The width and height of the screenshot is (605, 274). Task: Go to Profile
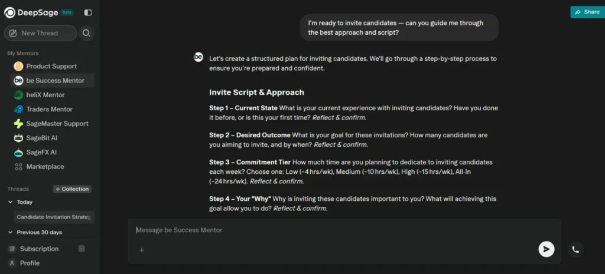pos(30,263)
